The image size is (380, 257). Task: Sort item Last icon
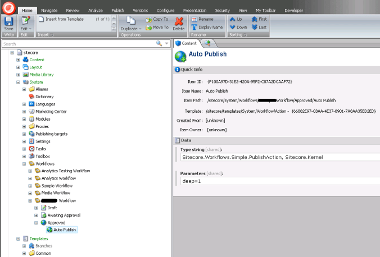tap(255, 27)
